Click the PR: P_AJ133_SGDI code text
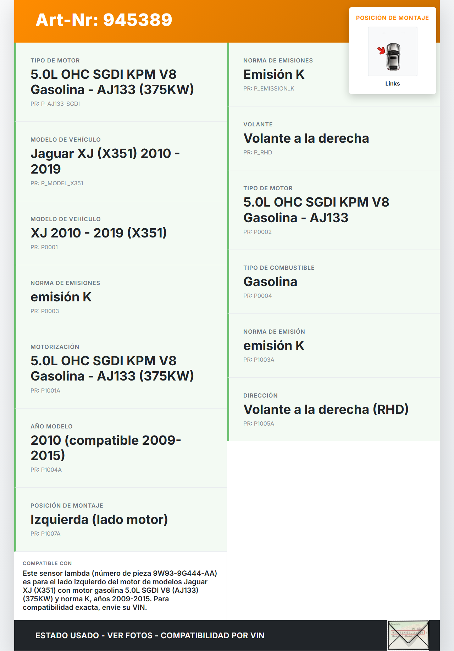This screenshot has width=454, height=651. (x=55, y=104)
